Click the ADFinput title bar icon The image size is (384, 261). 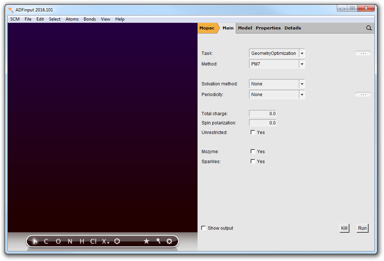(x=11, y=10)
